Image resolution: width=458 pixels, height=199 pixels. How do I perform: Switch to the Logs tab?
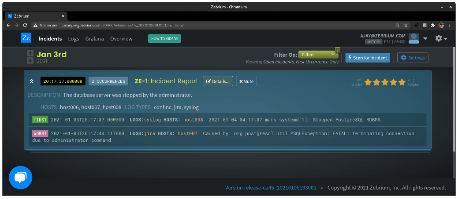[x=74, y=38]
